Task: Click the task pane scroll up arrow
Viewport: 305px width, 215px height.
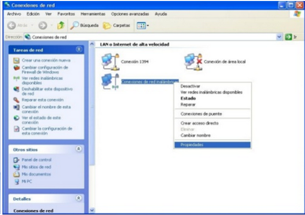Action: click(92, 44)
